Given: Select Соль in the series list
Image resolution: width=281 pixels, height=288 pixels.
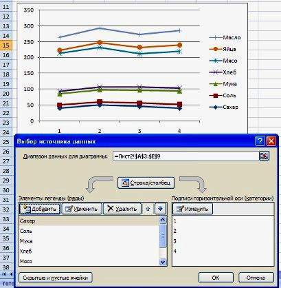Looking at the screenshot, I should coord(89,231).
